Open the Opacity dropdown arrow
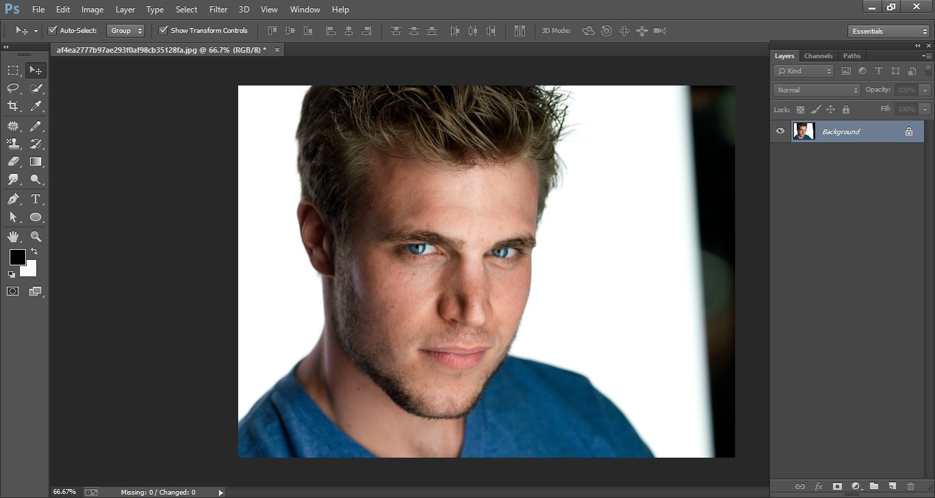Viewport: 935px width, 498px height. (x=924, y=89)
